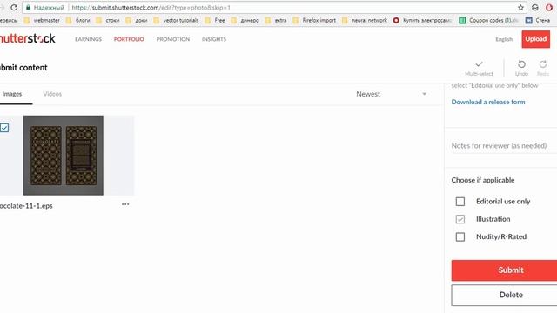Click the red Upload button
This screenshot has width=557, height=313.
click(536, 39)
